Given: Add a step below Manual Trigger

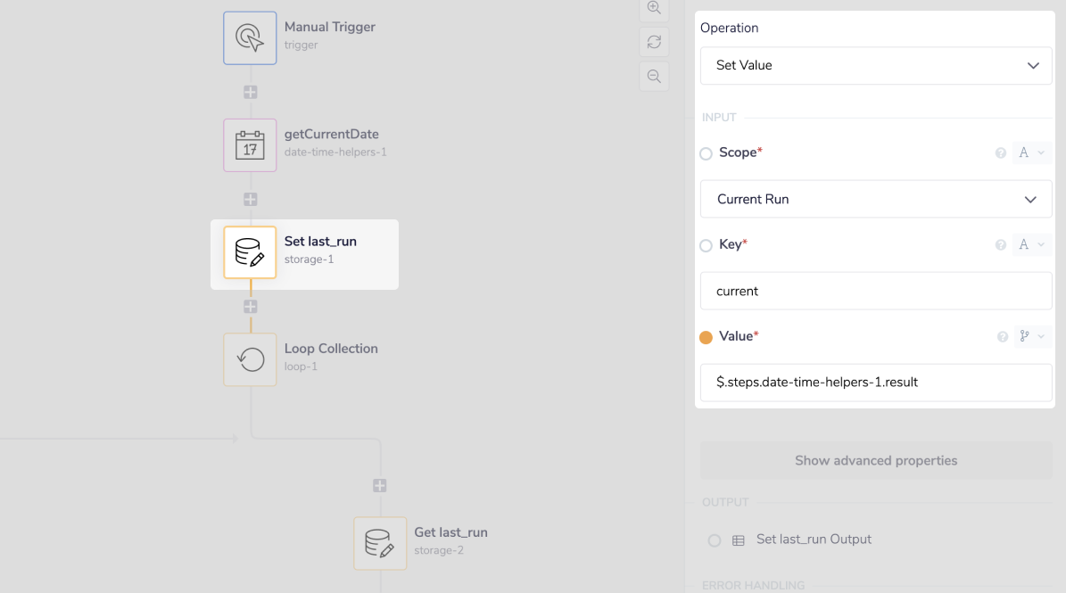Looking at the screenshot, I should 251,93.
